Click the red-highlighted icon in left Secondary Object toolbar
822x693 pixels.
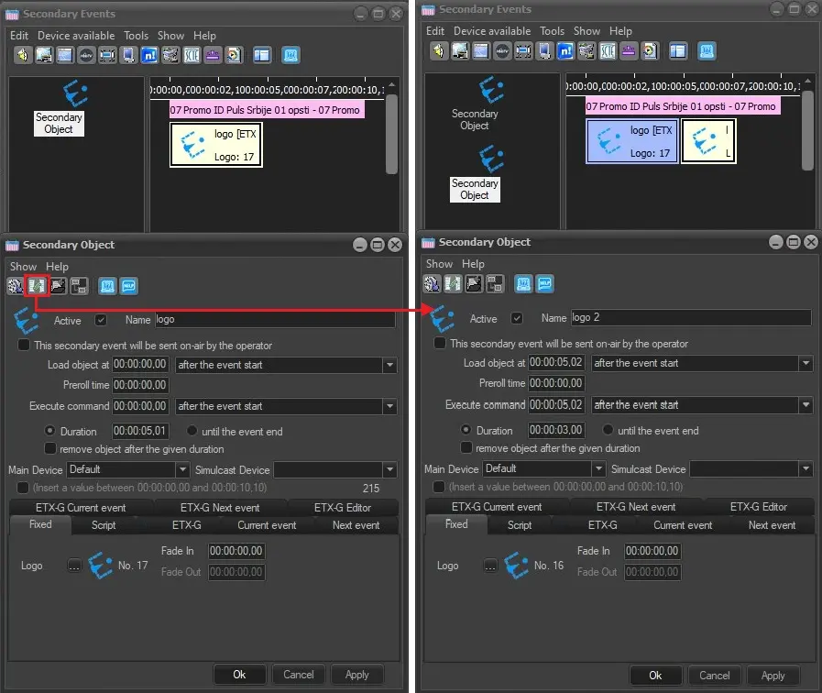point(37,285)
